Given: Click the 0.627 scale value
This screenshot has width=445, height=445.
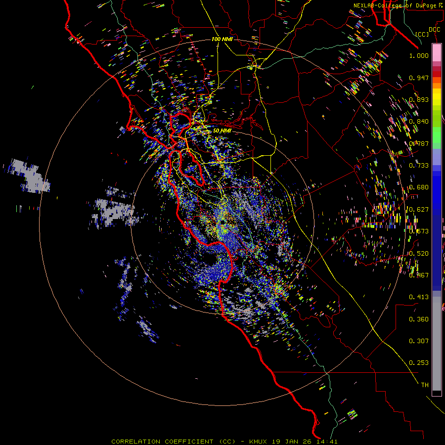Looking at the screenshot, I should tap(419, 210).
